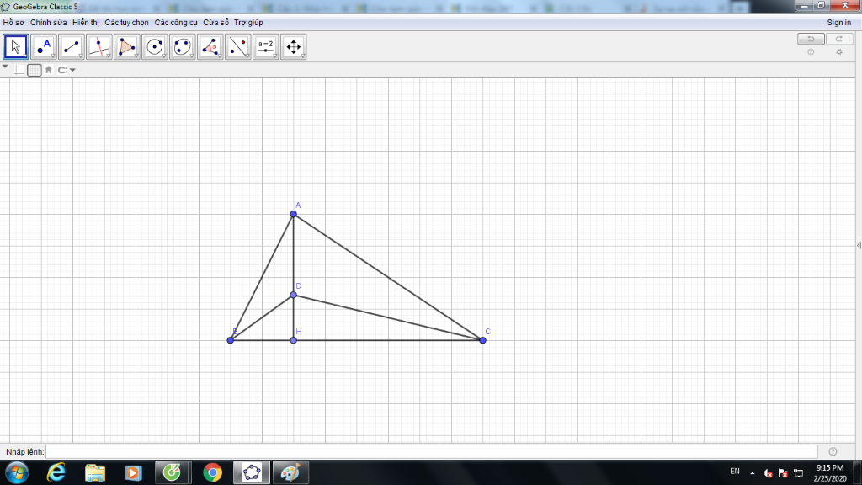The width and height of the screenshot is (862, 485).
Task: Open Windows Media Player from the taskbar
Action: [133, 472]
